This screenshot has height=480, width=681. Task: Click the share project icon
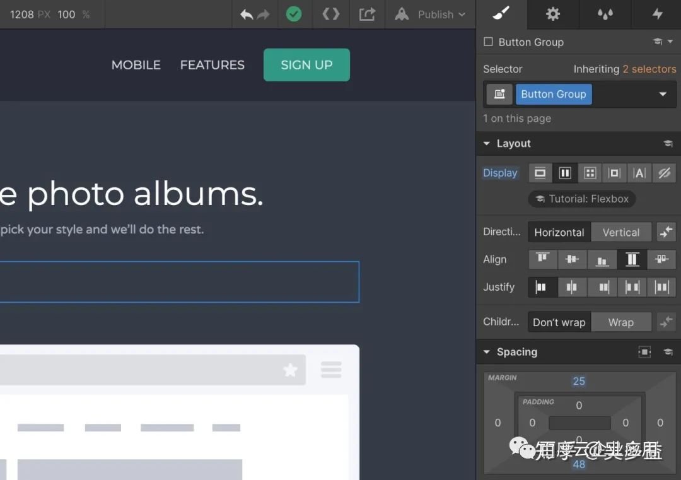(x=367, y=15)
